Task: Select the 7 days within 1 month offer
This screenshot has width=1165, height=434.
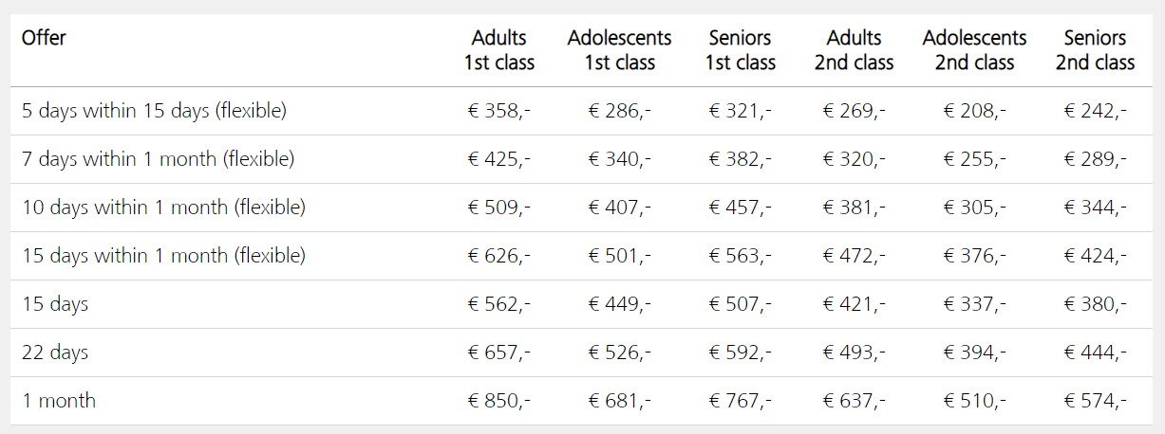Action: 158,159
